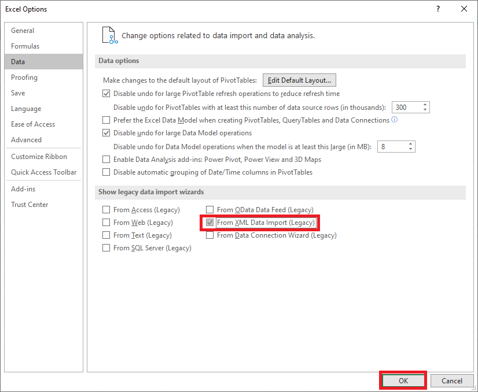Screen dimensions: 478x392
Task: Check From Web (Legacy) wizard
Action: (106, 223)
